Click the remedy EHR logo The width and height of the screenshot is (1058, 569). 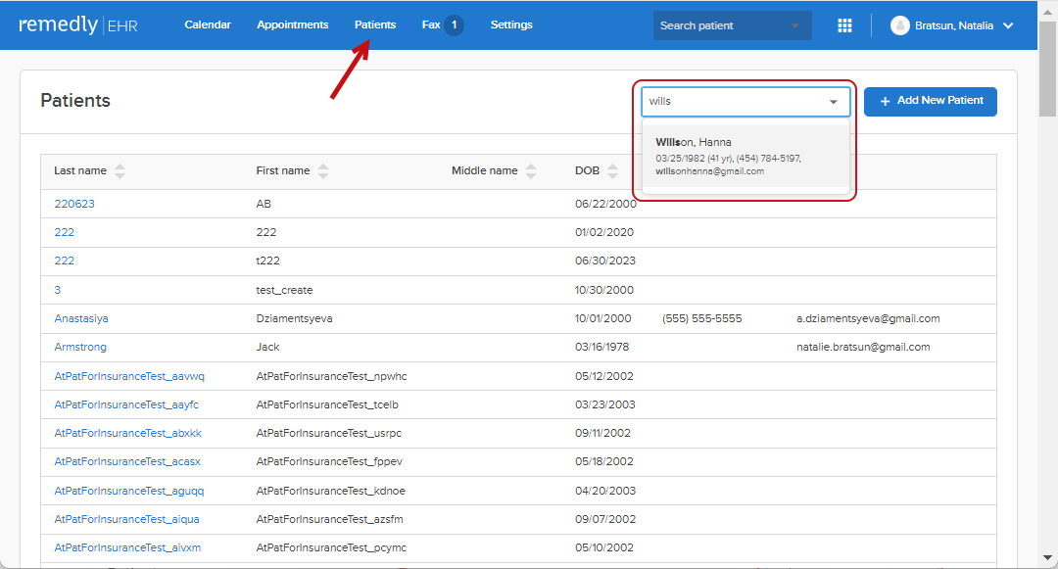pyautogui.click(x=78, y=25)
